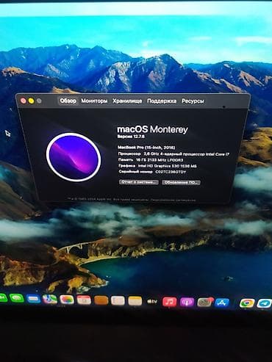272x362 pixels.
Task: Launch Maps from the Dock
Action: pyautogui.click(x=50, y=299)
